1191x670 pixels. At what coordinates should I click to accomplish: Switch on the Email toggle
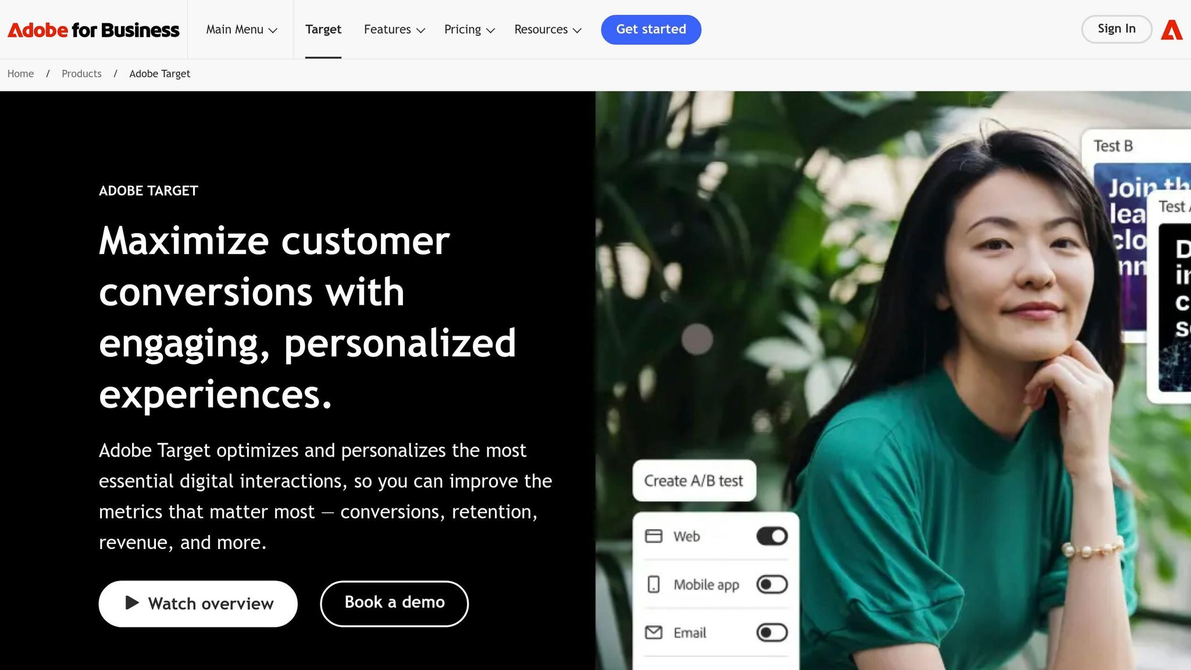[x=772, y=632]
